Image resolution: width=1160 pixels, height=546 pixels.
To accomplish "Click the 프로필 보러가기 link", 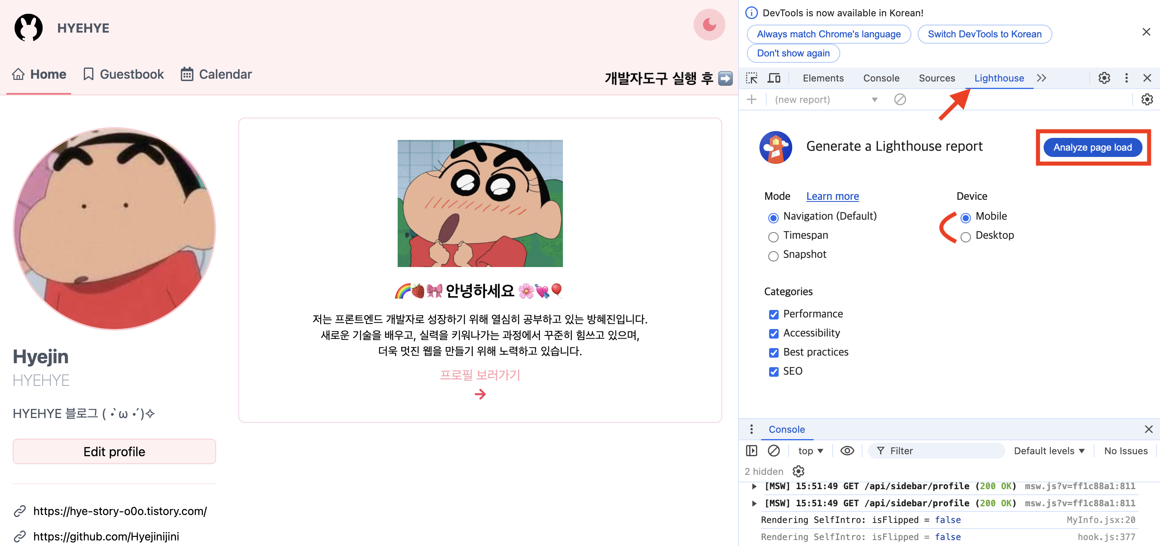I will [x=480, y=375].
